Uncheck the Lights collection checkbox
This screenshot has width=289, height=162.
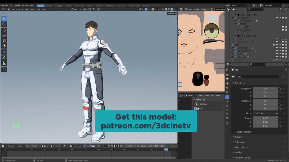pyautogui.click(x=274, y=45)
